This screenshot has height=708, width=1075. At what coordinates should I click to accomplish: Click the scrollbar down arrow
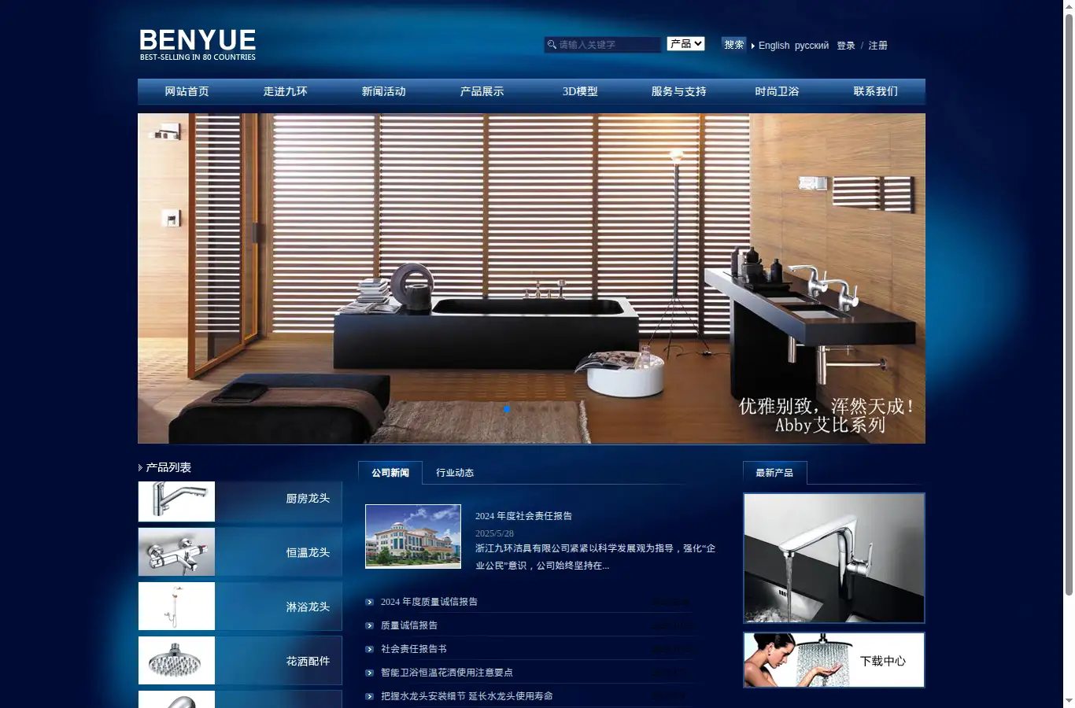point(1069,701)
